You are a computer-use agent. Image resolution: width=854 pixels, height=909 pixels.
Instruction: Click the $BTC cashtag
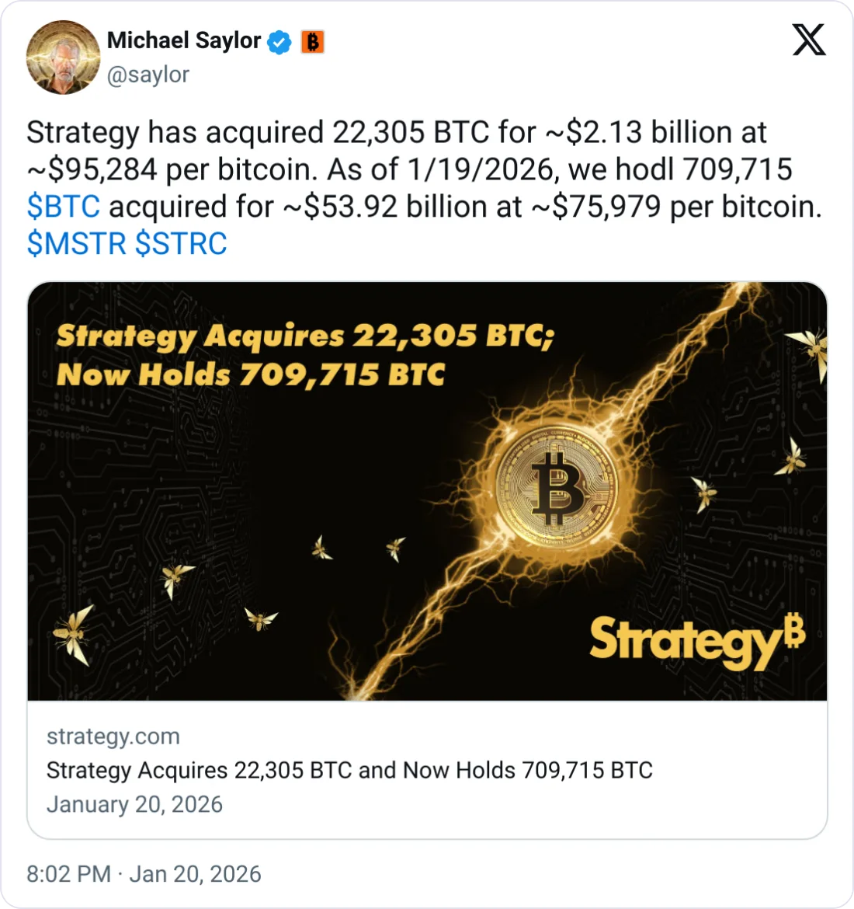pyautogui.click(x=63, y=207)
